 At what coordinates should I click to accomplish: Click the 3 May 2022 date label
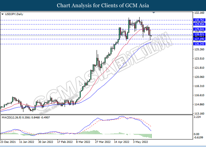coord(140,142)
